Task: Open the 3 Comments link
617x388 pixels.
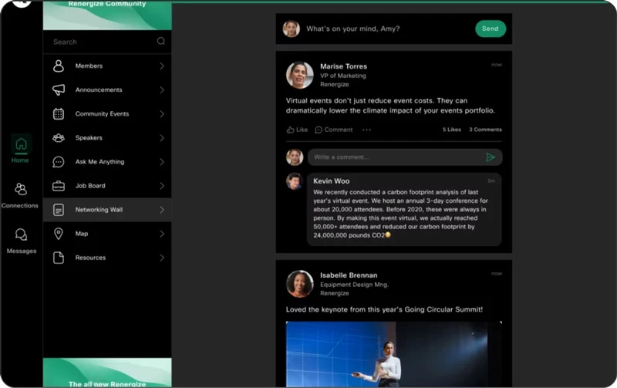Action: (x=485, y=130)
